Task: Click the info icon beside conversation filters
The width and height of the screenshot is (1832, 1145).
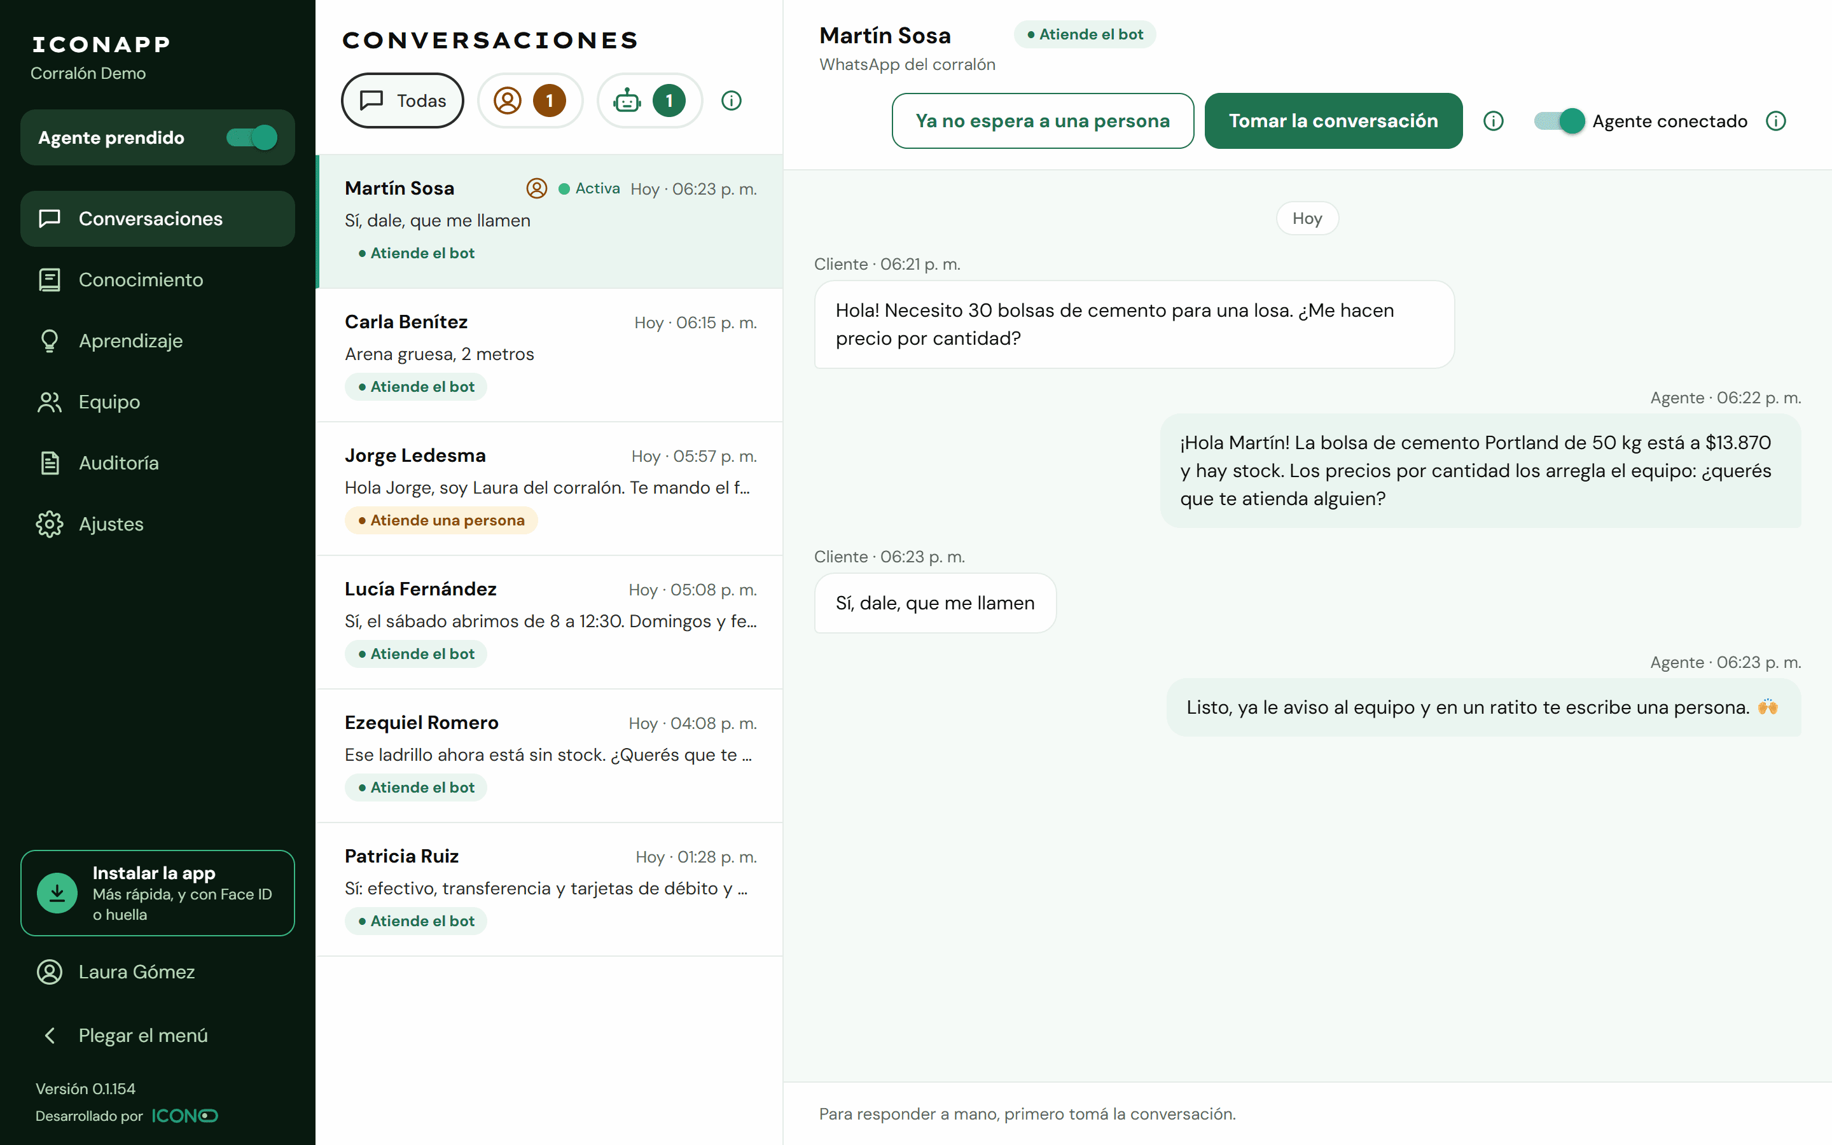Action: pos(732,101)
